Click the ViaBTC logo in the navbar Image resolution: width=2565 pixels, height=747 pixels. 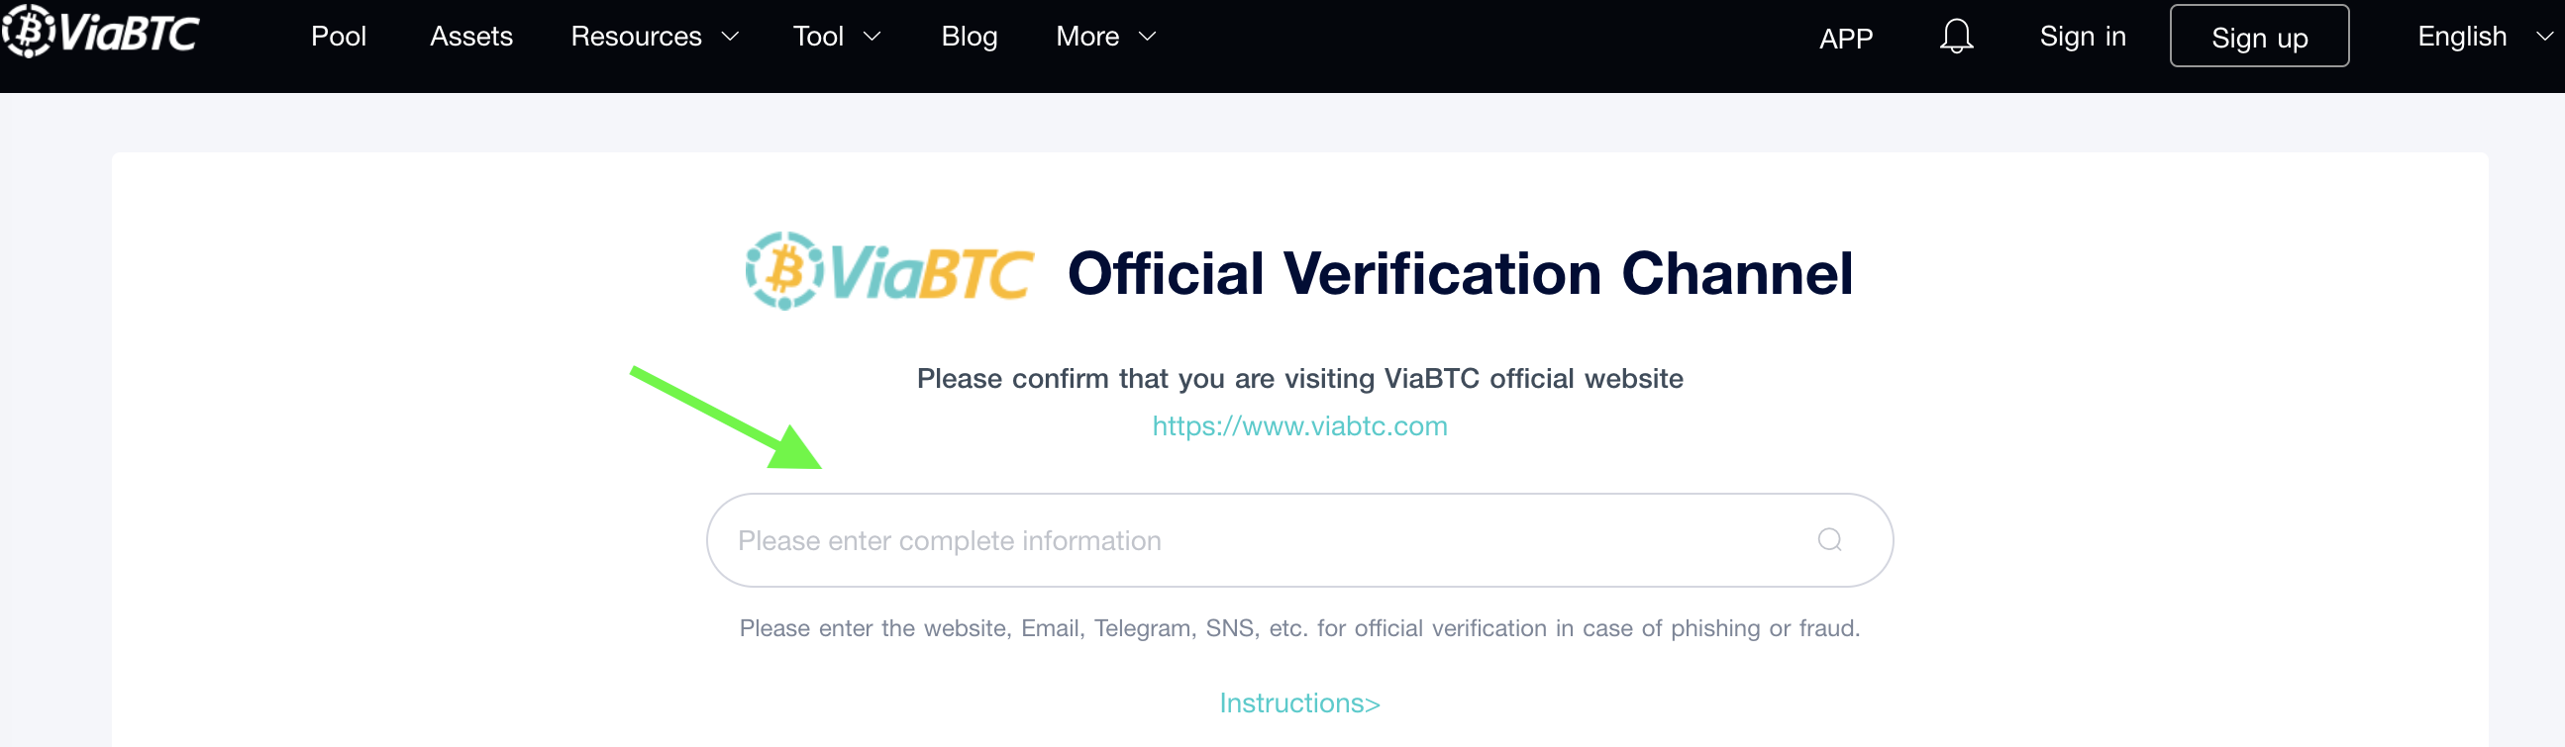tap(101, 32)
